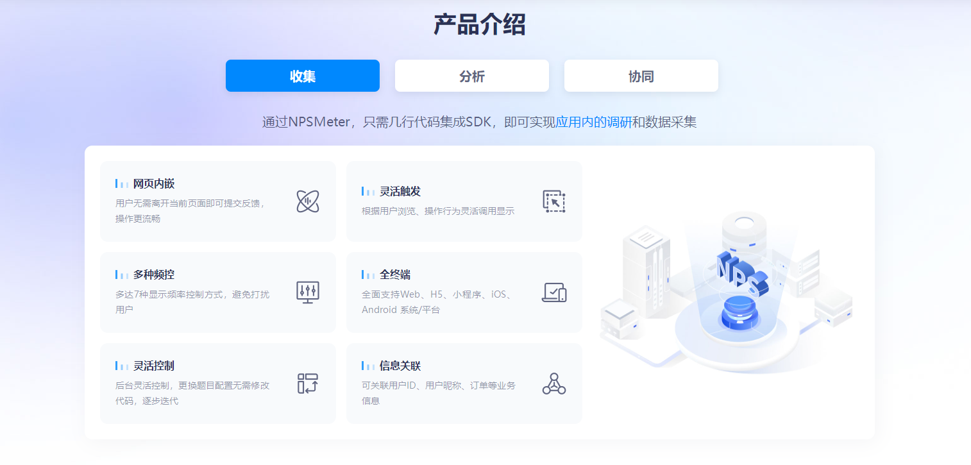Select the 全终端 feature title
Image resolution: width=971 pixels, height=465 pixels.
coord(395,275)
